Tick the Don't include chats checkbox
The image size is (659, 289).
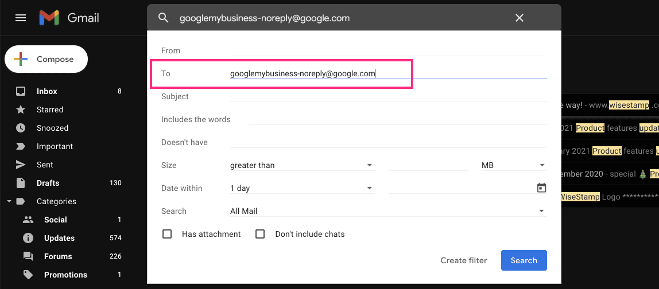[x=260, y=234]
